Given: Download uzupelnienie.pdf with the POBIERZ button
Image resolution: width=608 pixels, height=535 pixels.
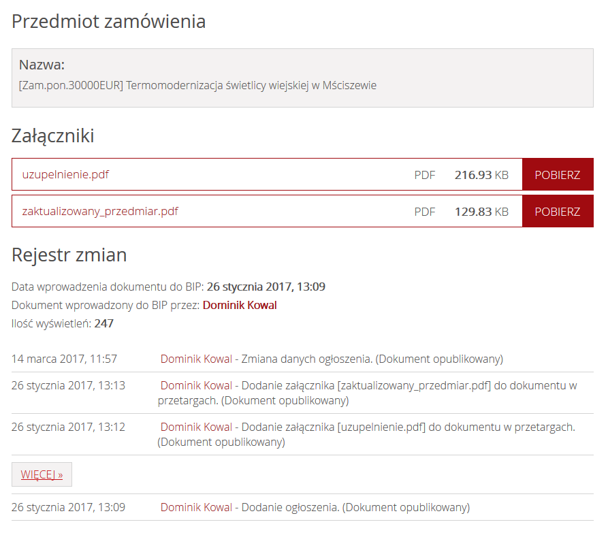Looking at the screenshot, I should point(557,174).
